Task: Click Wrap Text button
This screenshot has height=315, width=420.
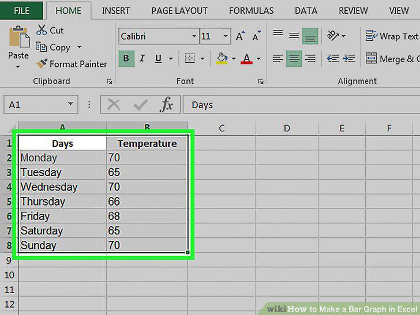Action: [392, 36]
